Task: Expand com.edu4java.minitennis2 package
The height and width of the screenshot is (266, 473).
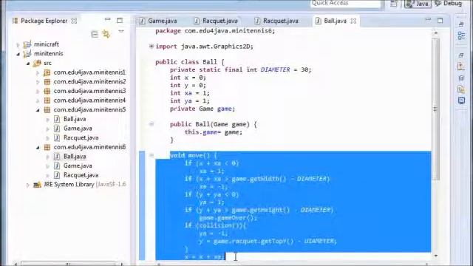Action: (38, 82)
